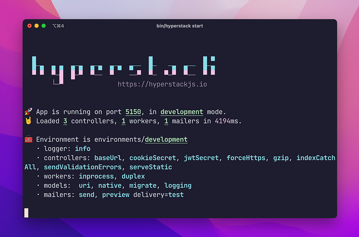This screenshot has height=237, width=359.
Task: Click the terminal cursor block
Action: pyautogui.click(x=26, y=213)
